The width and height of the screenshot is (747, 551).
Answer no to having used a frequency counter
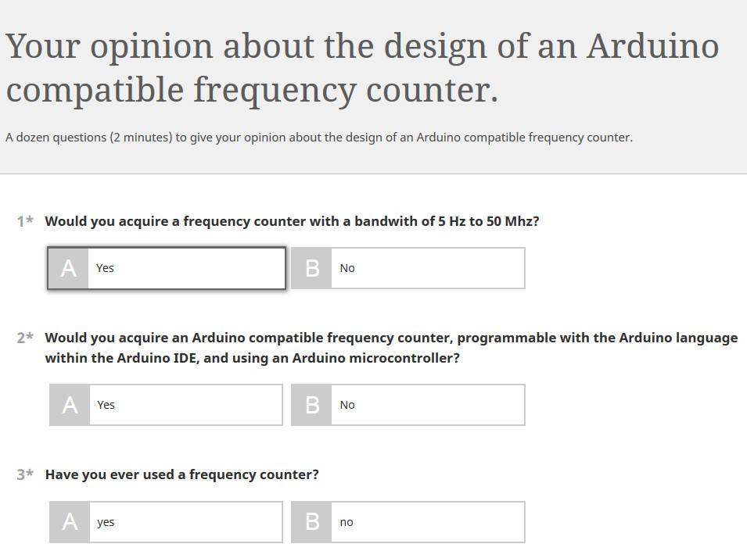[408, 522]
